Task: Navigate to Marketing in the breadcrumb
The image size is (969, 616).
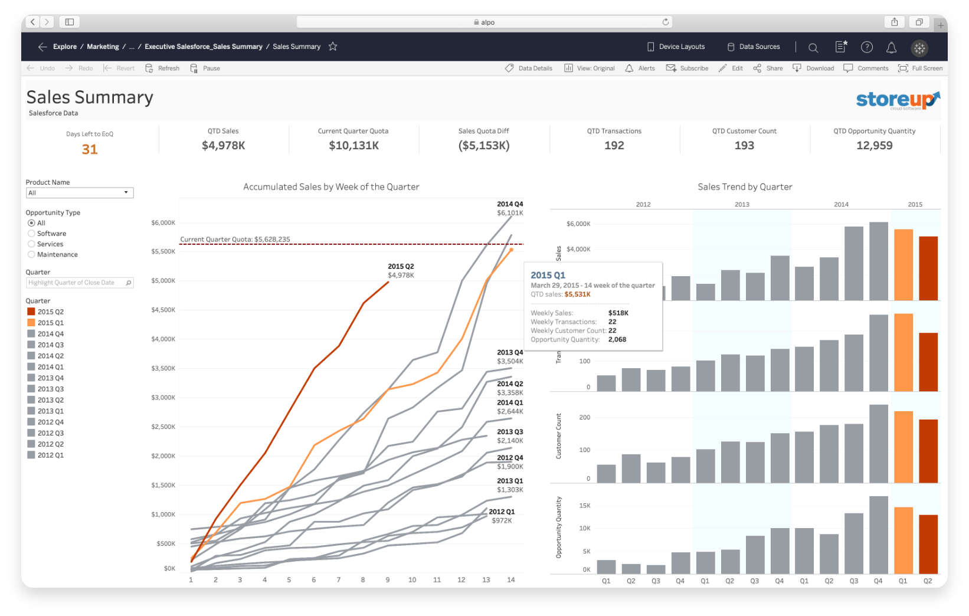Action: (103, 47)
